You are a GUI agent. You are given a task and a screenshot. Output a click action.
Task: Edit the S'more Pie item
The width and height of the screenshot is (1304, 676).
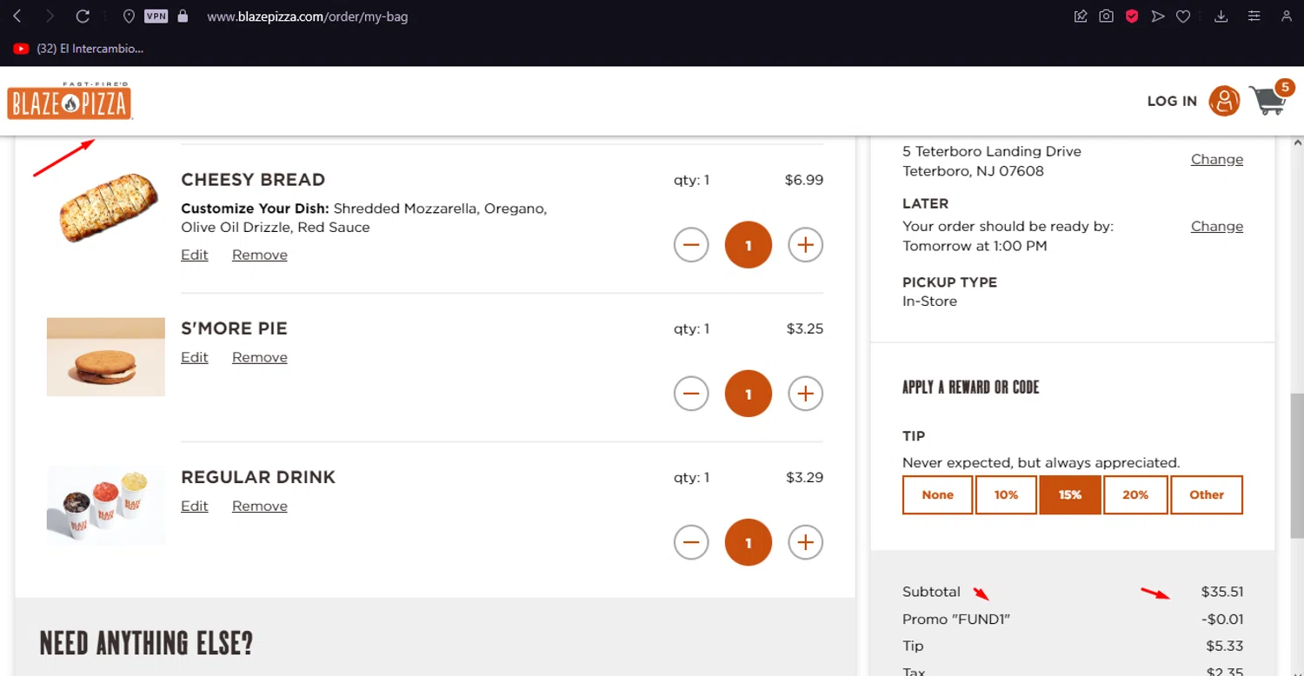[195, 357]
